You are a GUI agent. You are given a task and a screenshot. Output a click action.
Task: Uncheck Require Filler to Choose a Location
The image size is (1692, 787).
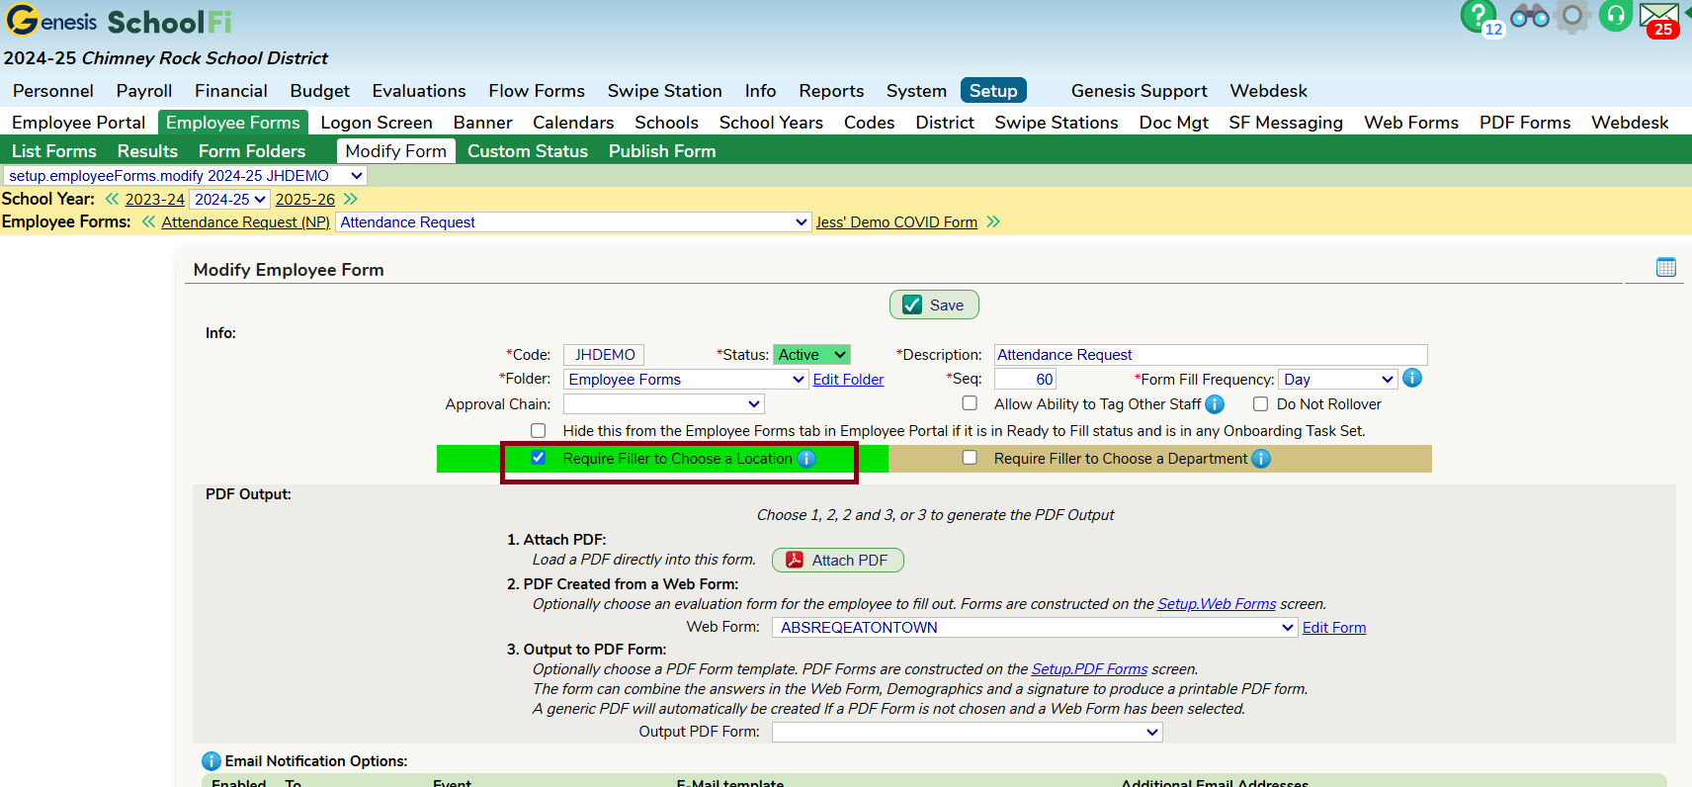coord(538,458)
